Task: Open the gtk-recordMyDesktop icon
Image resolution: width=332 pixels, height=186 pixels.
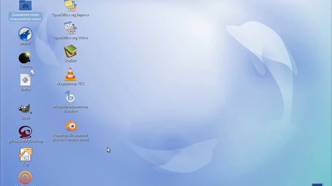Action: [x=25, y=132]
